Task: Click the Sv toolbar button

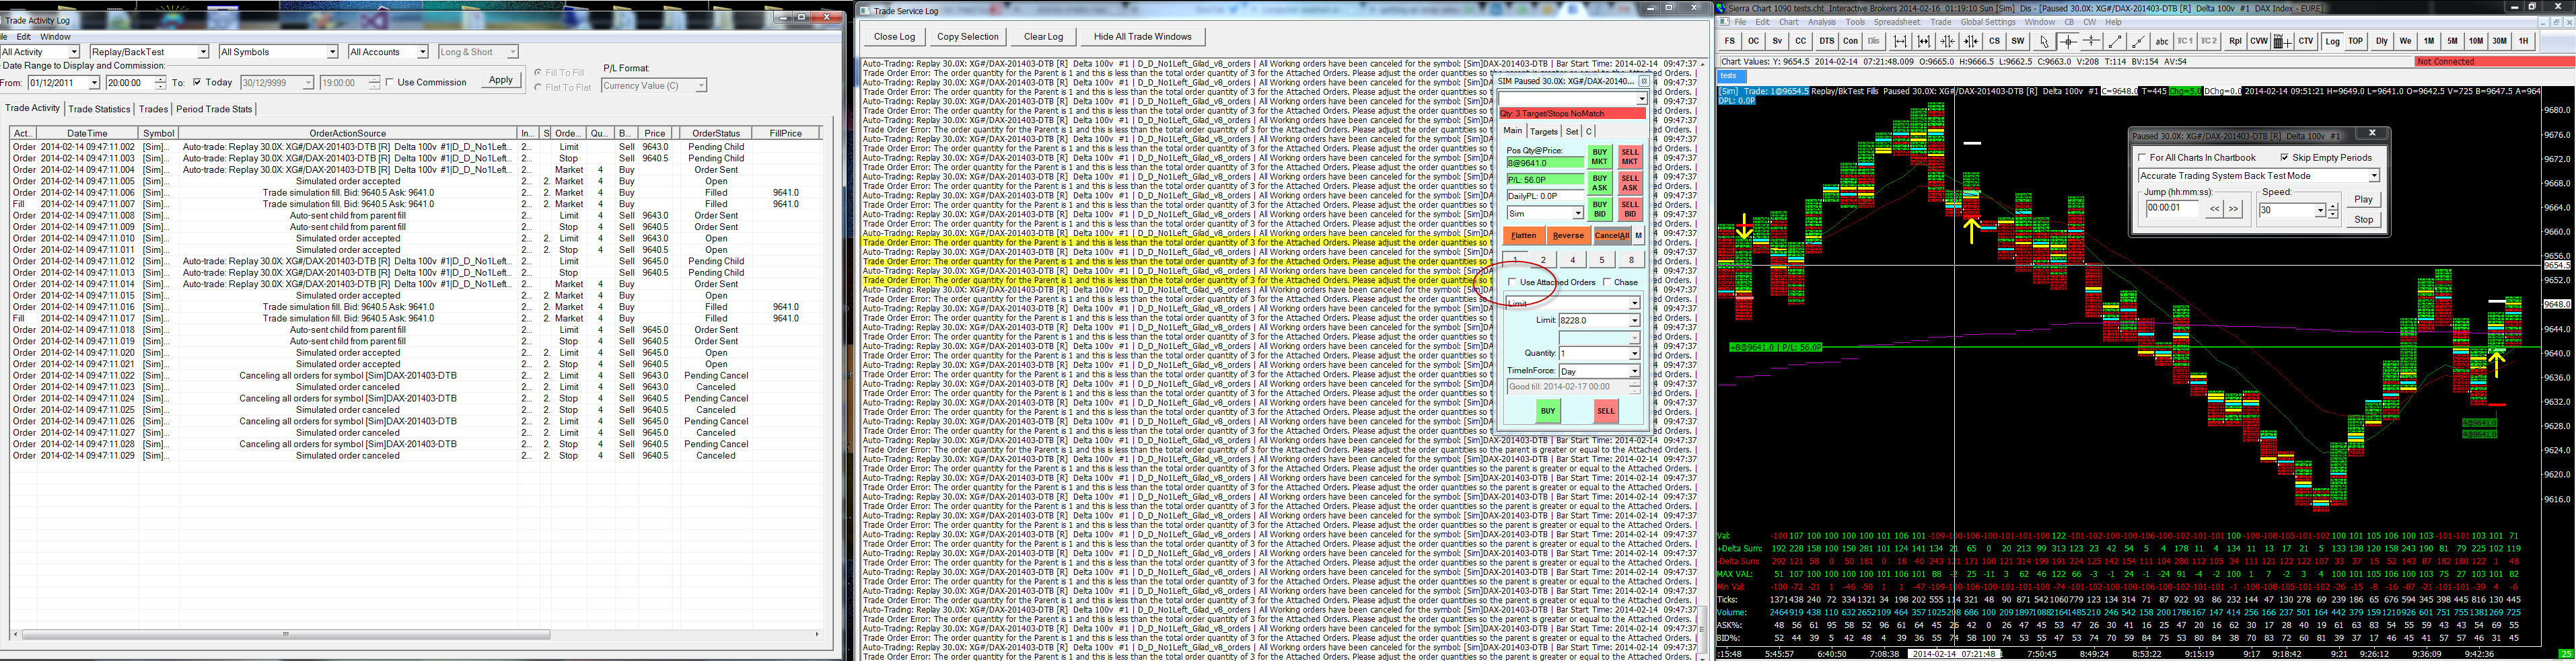Action: tap(1777, 41)
